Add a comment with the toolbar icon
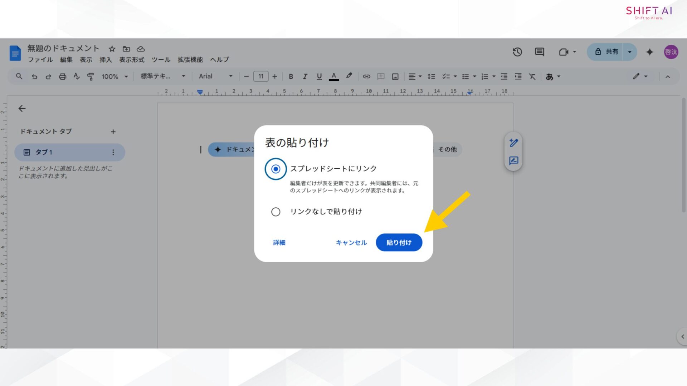Image resolution: width=687 pixels, height=386 pixels. tap(380, 76)
